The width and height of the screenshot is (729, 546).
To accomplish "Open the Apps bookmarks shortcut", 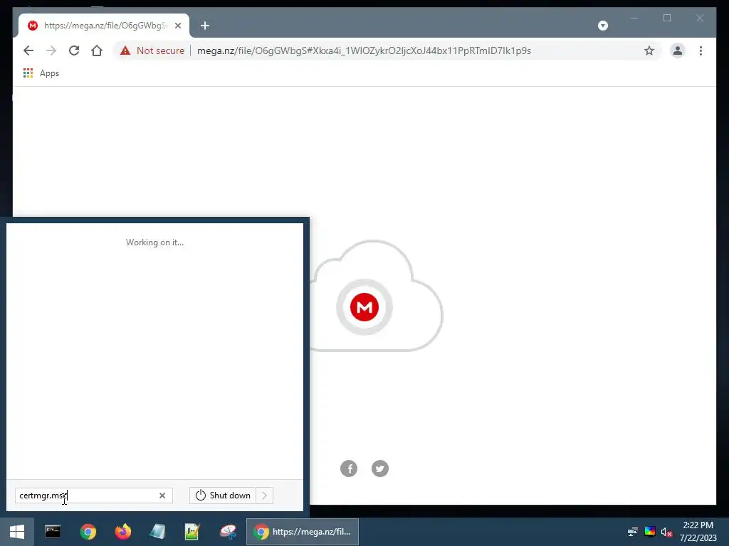I will tap(41, 73).
